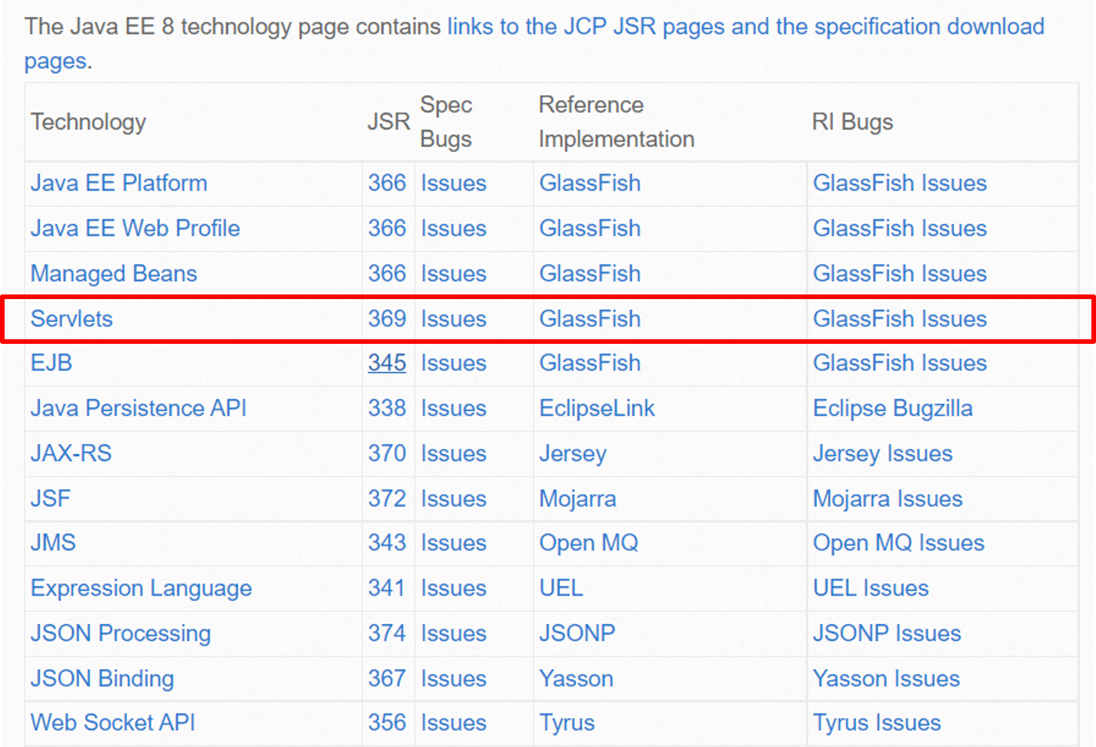
Task: Click the Spec Bugs column header
Action: point(446,123)
